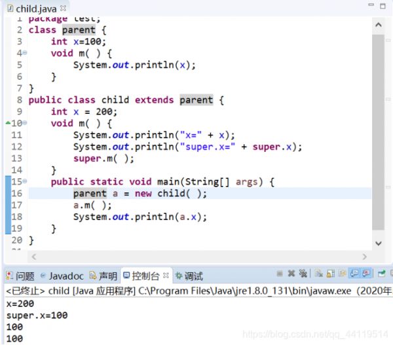The width and height of the screenshot is (393, 345).
Task: Open the 调试 (Debug) tab
Action: 189,276
